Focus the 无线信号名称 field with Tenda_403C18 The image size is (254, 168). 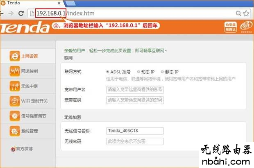point(135,131)
